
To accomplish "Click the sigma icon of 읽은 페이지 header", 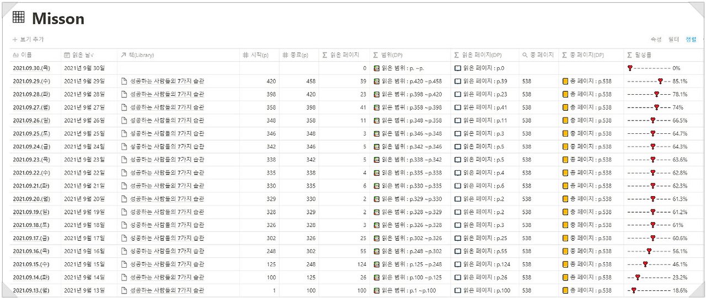I will [x=324, y=55].
